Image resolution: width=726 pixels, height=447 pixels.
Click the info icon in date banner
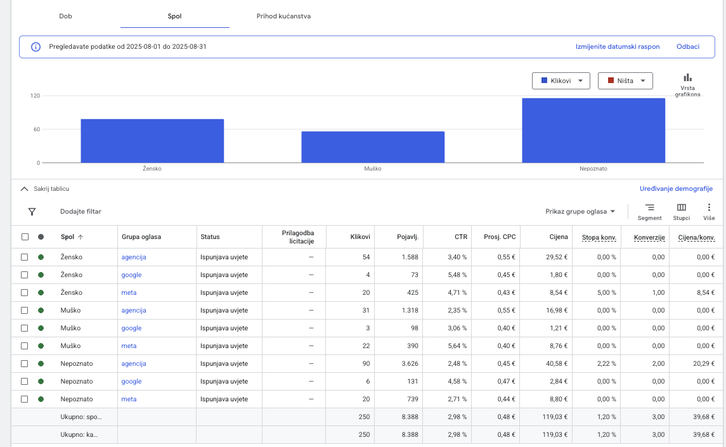[36, 47]
